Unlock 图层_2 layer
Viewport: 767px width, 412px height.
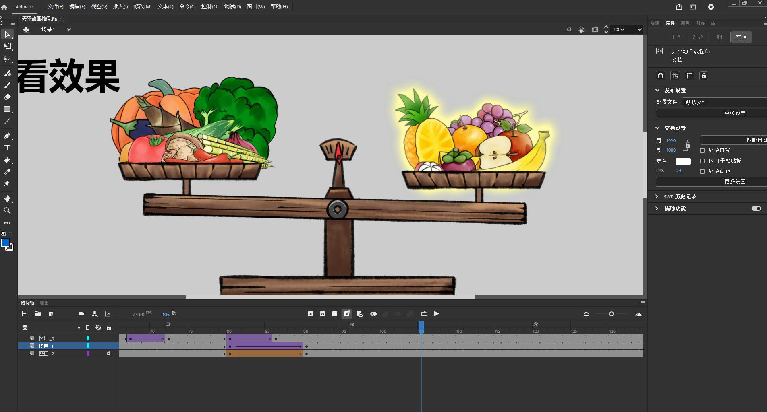(x=109, y=353)
